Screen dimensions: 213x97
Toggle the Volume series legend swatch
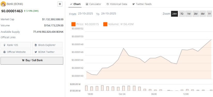(x=105, y=24)
